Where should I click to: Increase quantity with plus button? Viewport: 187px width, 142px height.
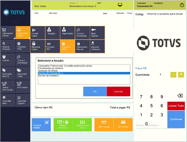click(181, 75)
